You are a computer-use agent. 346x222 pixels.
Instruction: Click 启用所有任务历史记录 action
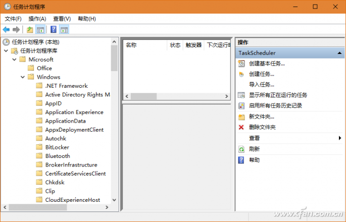click(x=275, y=106)
